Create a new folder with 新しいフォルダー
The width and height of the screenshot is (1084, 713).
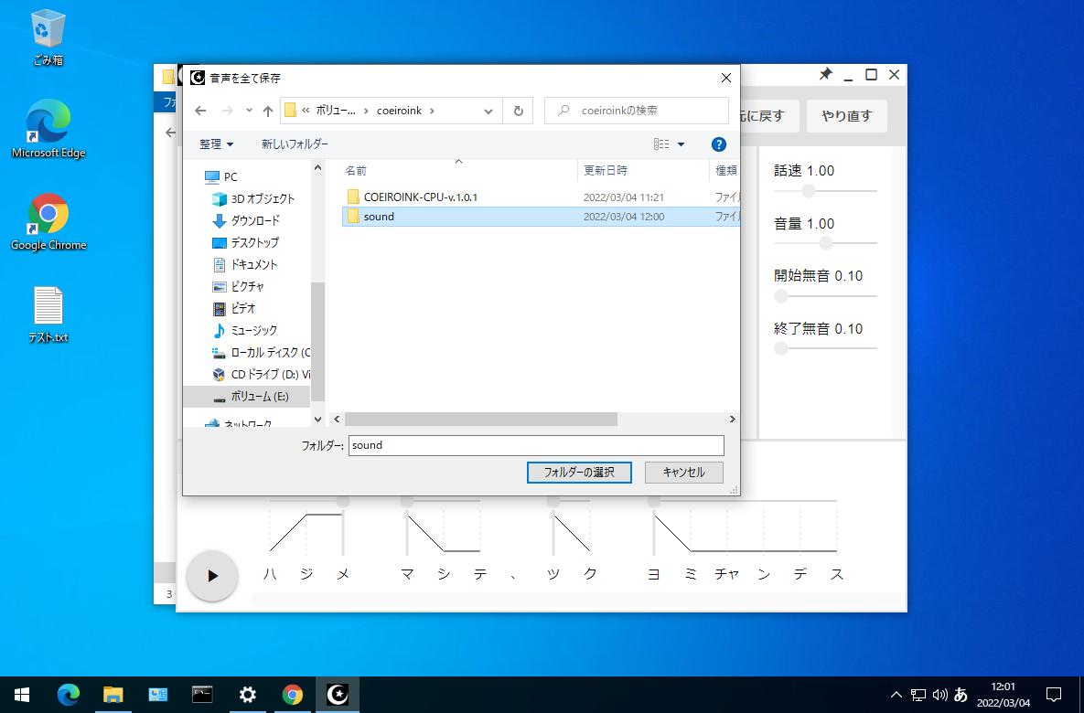[295, 144]
